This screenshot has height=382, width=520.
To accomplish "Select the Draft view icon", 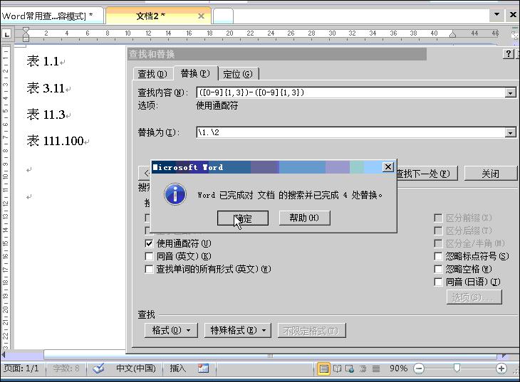I will coord(376,368).
